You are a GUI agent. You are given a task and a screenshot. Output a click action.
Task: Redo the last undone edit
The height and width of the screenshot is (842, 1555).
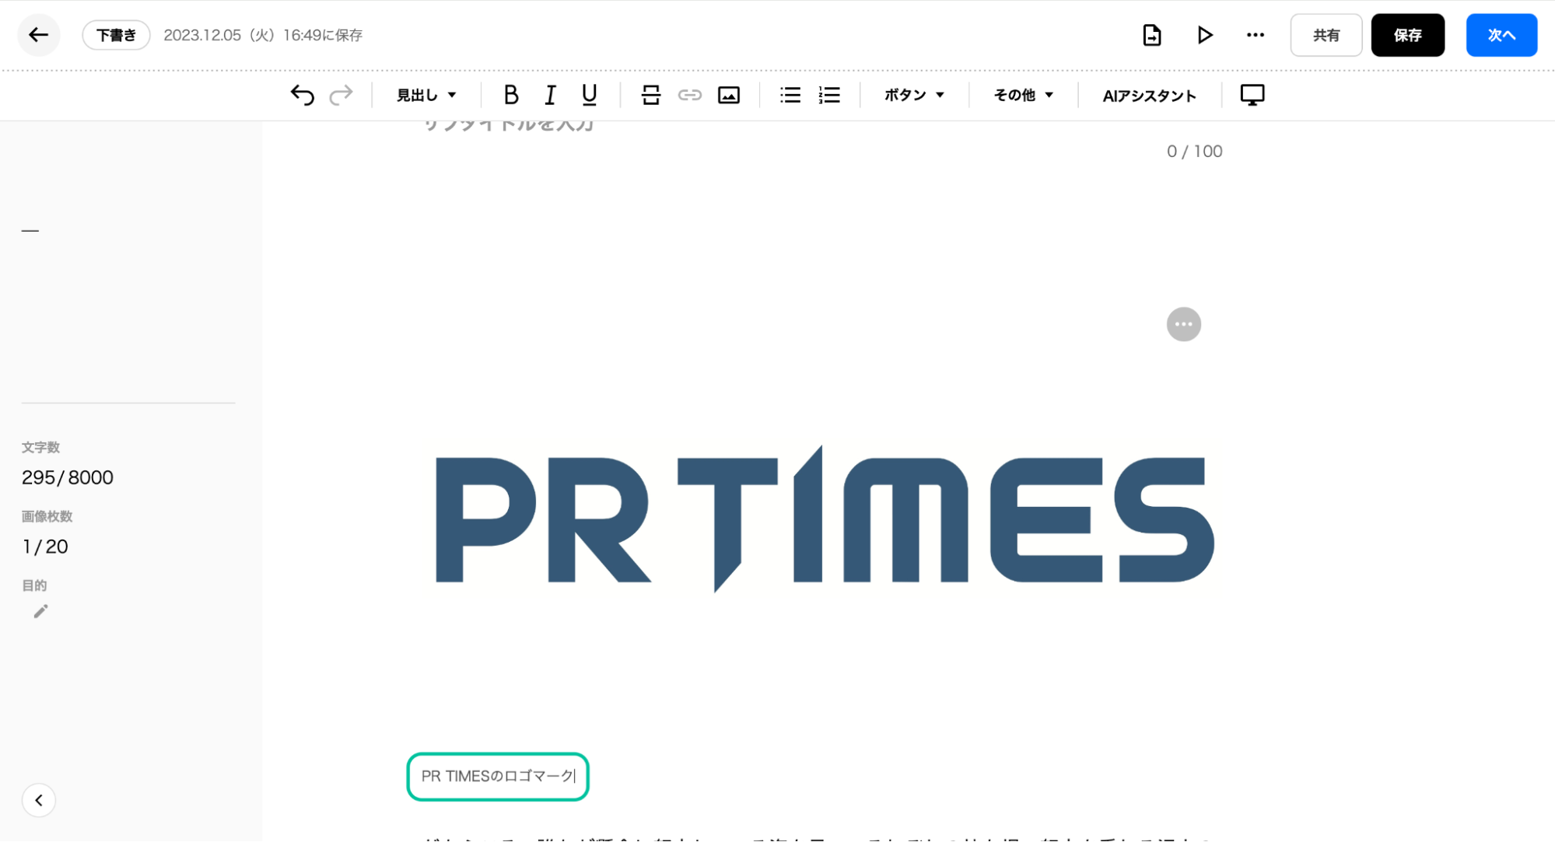(x=341, y=95)
